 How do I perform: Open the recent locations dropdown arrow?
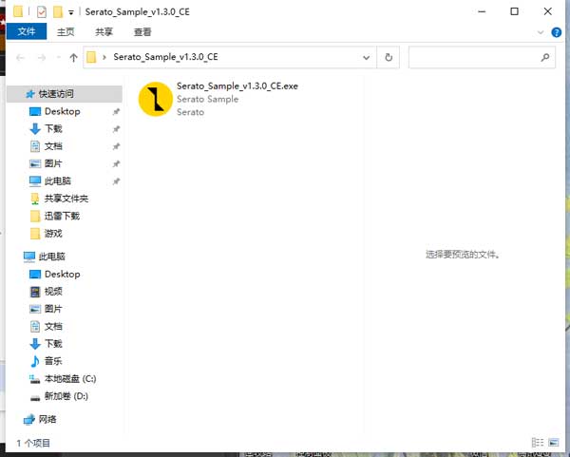coord(59,57)
